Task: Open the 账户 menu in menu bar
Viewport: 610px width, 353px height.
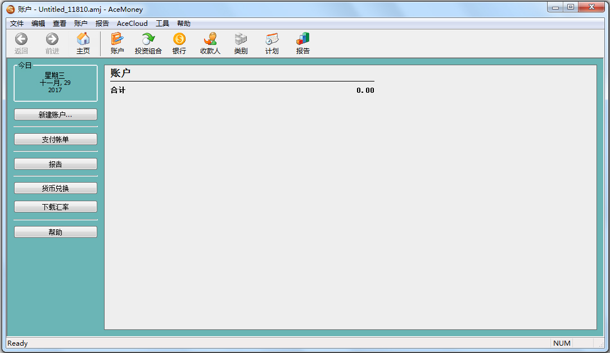Action: click(81, 23)
